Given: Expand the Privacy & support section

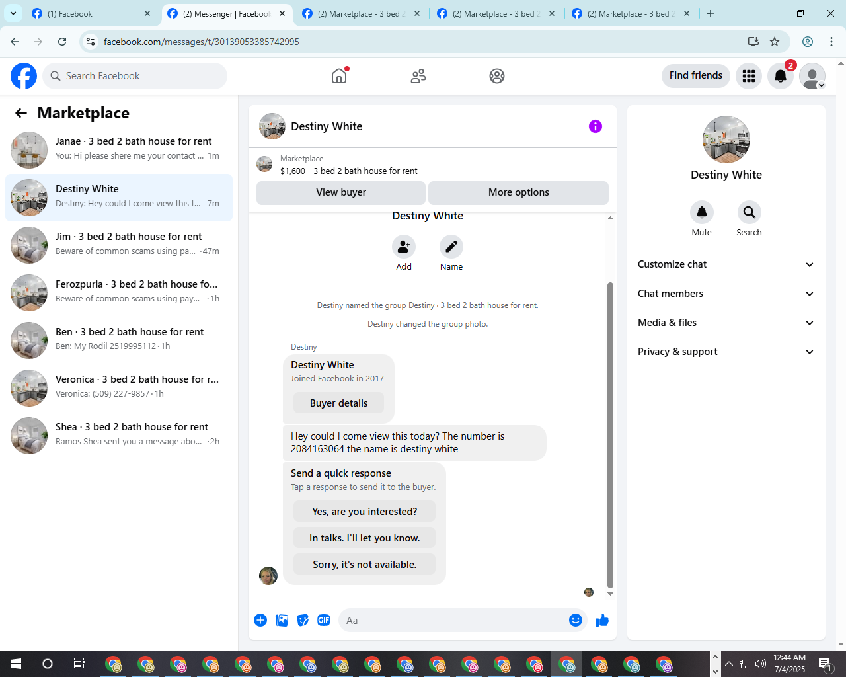Looking at the screenshot, I should (726, 352).
